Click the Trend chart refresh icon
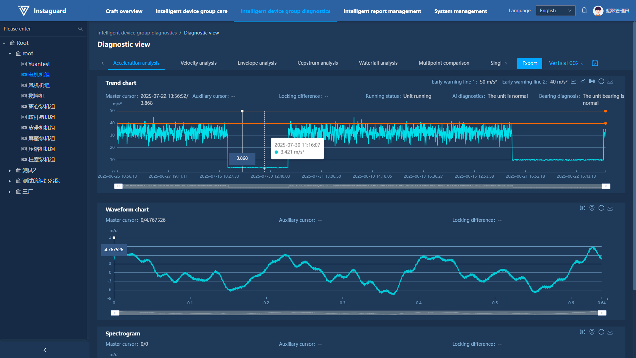636x358 pixels. click(x=601, y=82)
